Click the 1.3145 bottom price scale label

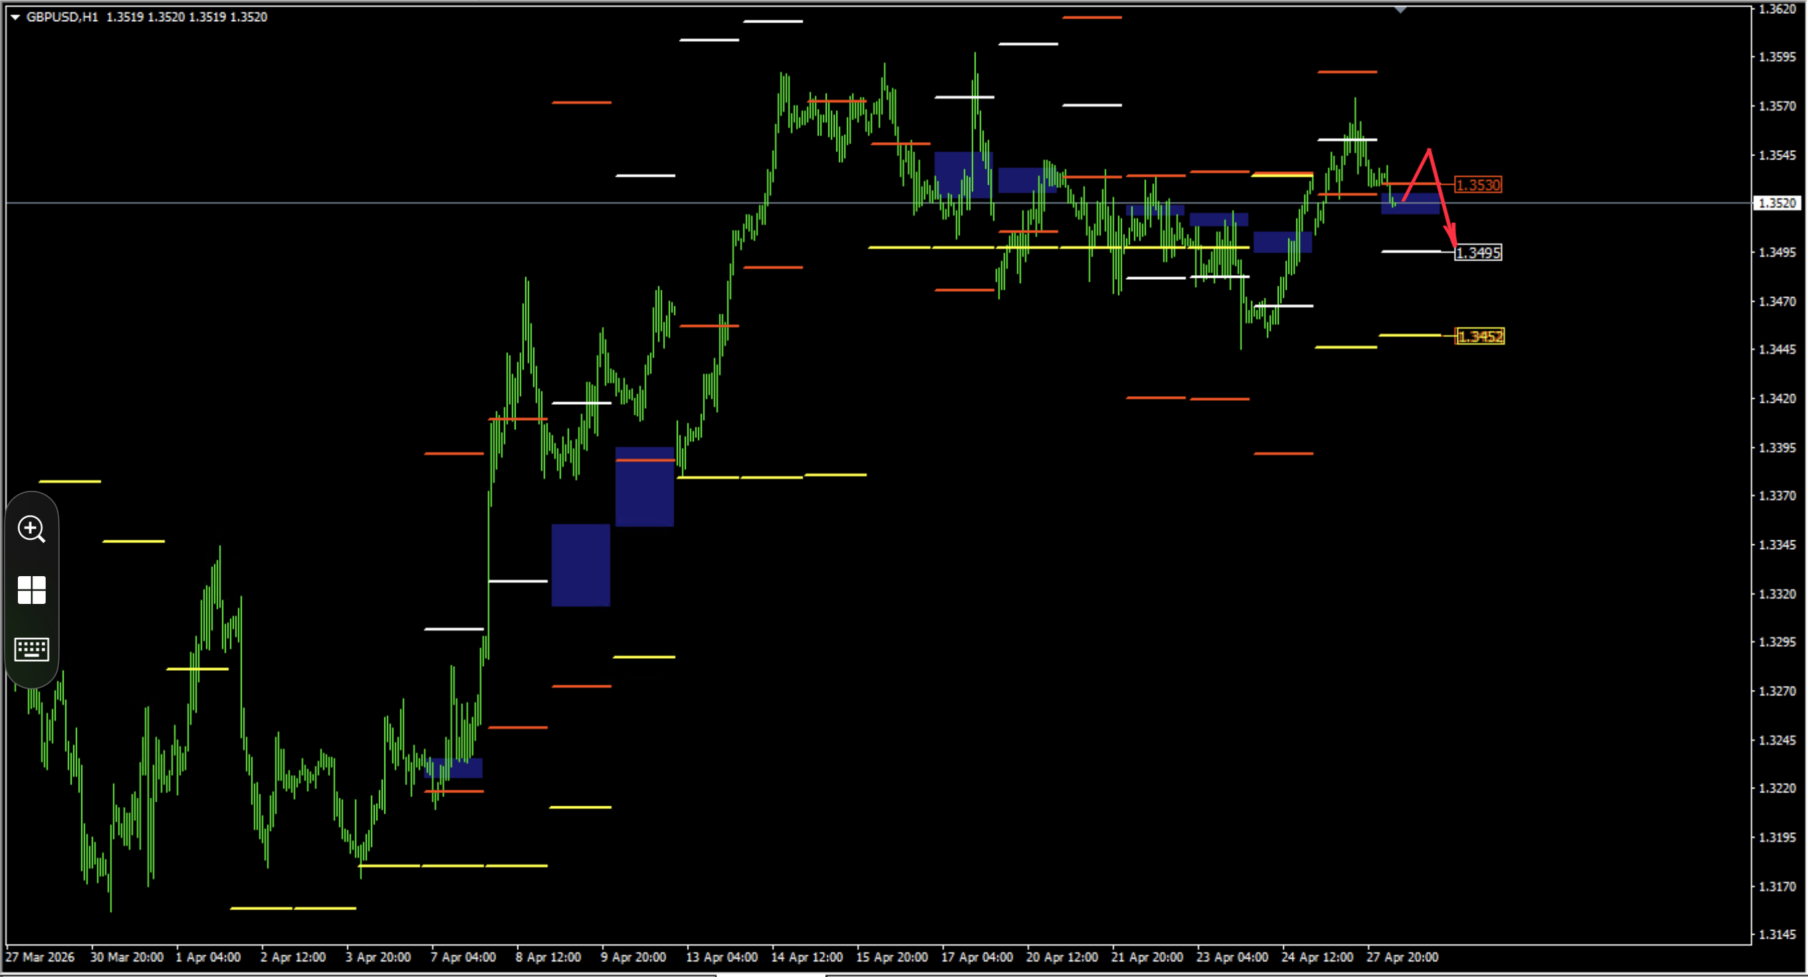point(1777,935)
